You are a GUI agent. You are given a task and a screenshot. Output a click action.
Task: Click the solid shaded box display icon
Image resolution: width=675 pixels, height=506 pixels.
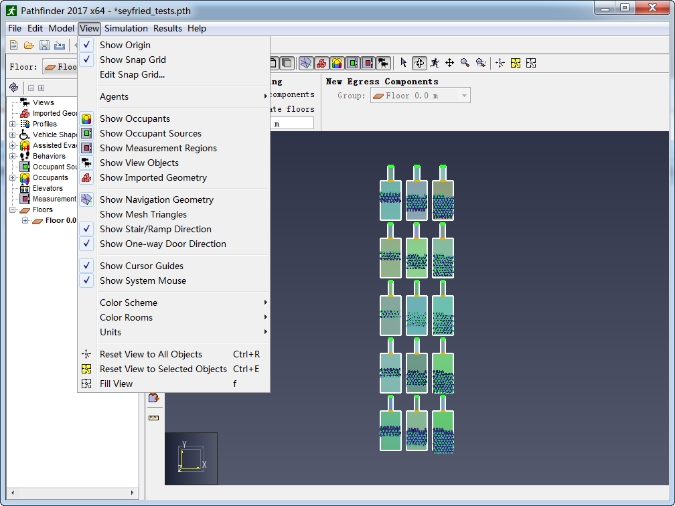(x=287, y=63)
